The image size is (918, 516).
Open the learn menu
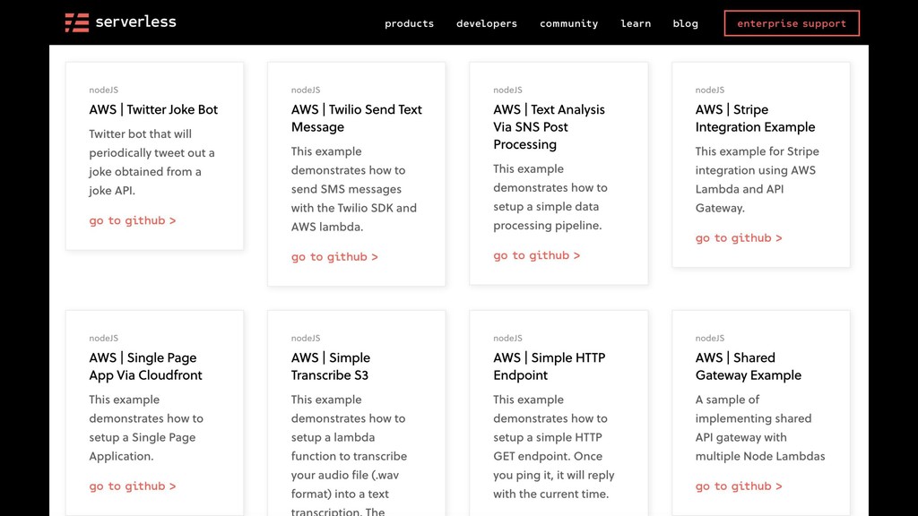[x=636, y=23]
